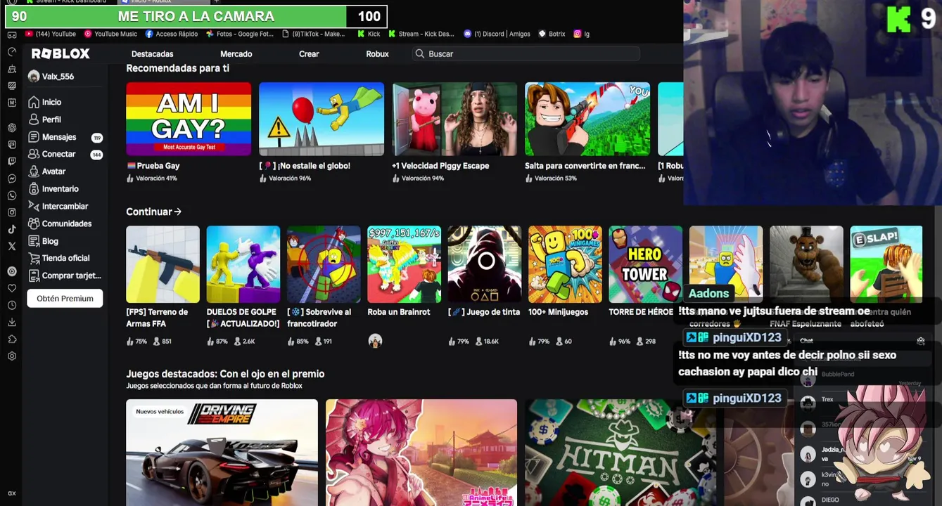942x506 pixels.
Task: Click the Tienda oficial cart icon
Action: pos(33,258)
